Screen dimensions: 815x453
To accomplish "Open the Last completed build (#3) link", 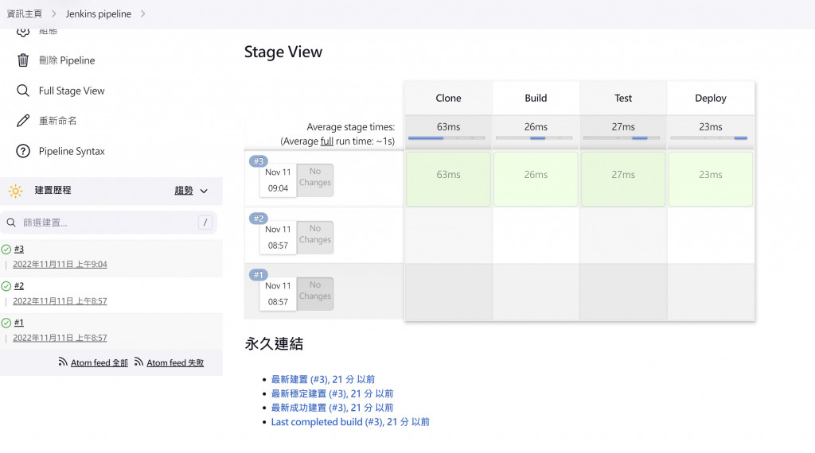I will [350, 422].
